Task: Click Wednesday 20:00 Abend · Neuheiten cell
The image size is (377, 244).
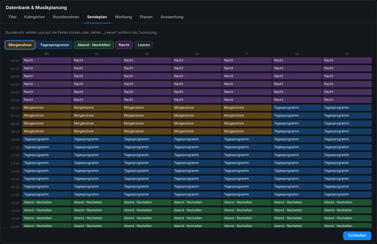Action: 147,218
